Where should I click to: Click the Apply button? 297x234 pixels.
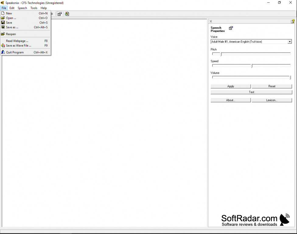pos(231,86)
